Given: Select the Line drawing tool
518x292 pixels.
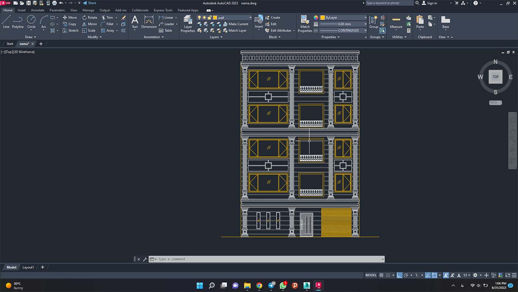Looking at the screenshot, I should click(x=6, y=22).
